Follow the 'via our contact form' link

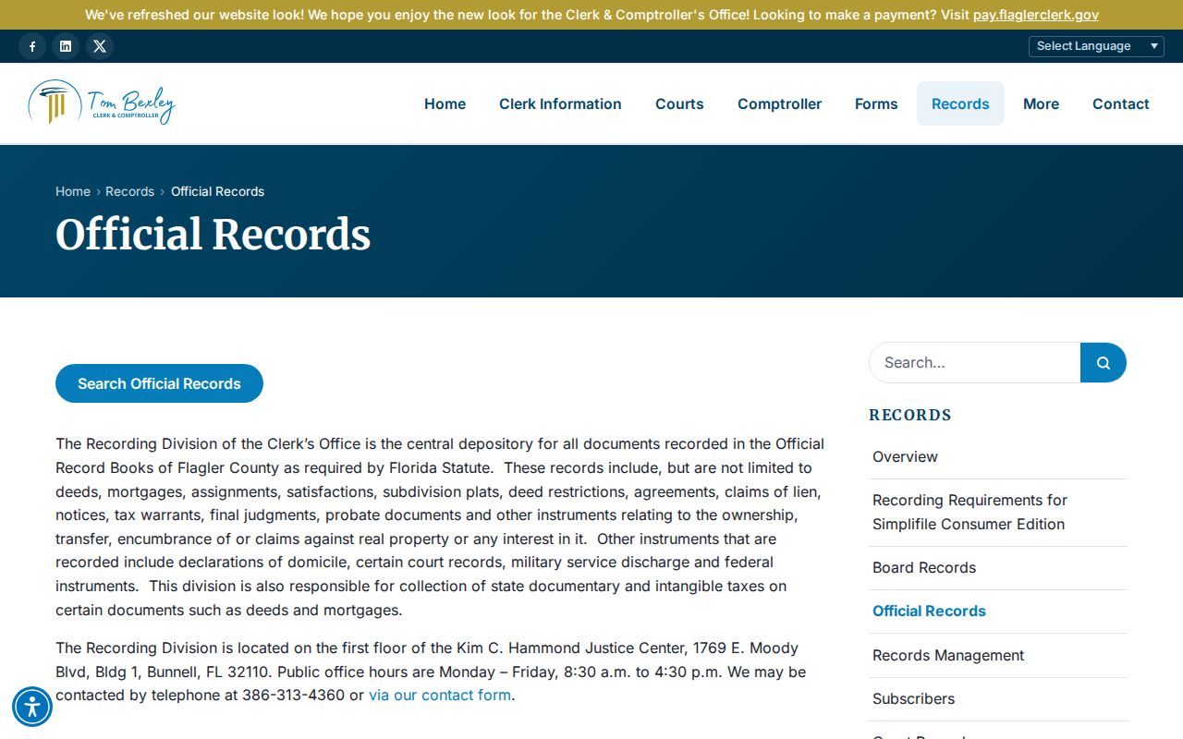point(440,695)
